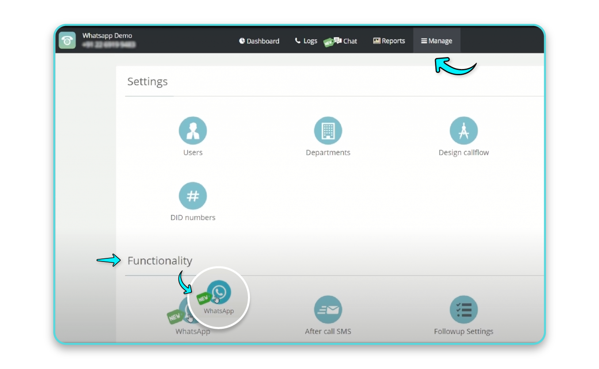Viewport: 599px width, 369px height.
Task: Click the Settings section heading
Action: (x=148, y=81)
